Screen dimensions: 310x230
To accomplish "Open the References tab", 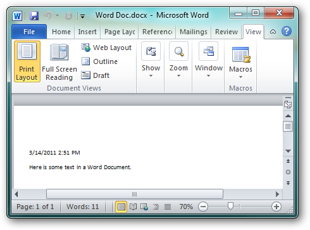I will tap(157, 32).
